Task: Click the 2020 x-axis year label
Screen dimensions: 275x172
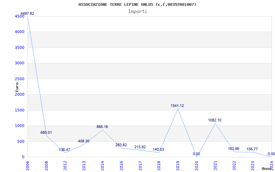Action: 196,165
